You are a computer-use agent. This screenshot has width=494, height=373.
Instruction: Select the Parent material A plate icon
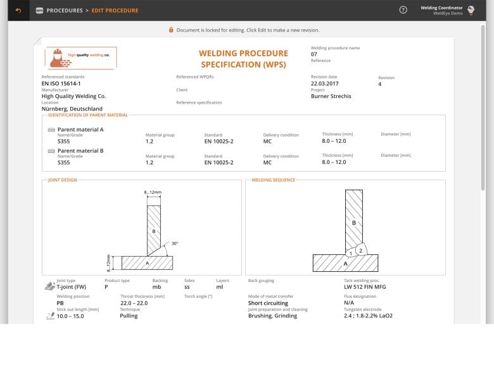(51, 130)
